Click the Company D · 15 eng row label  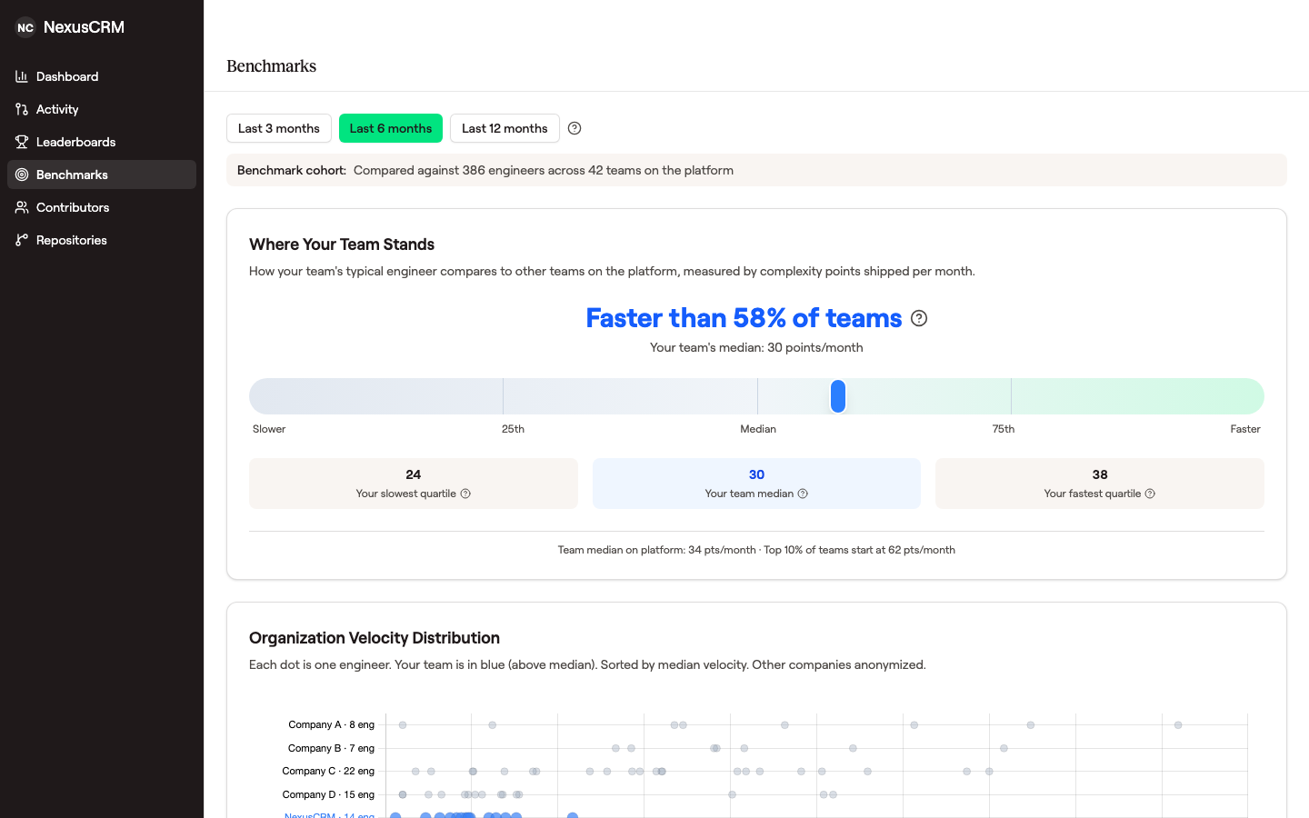[x=328, y=794]
